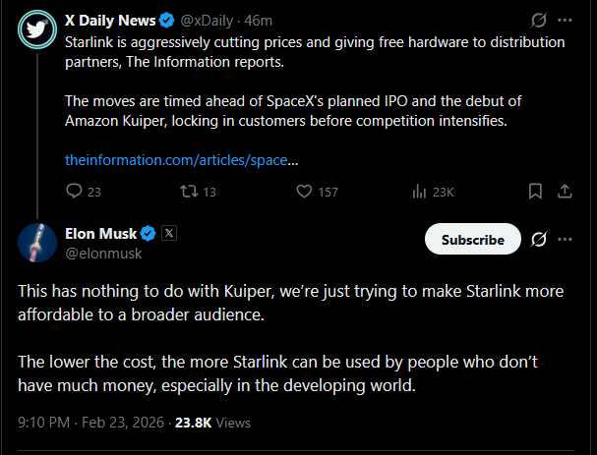Bookmark the X Daily News post

(535, 192)
